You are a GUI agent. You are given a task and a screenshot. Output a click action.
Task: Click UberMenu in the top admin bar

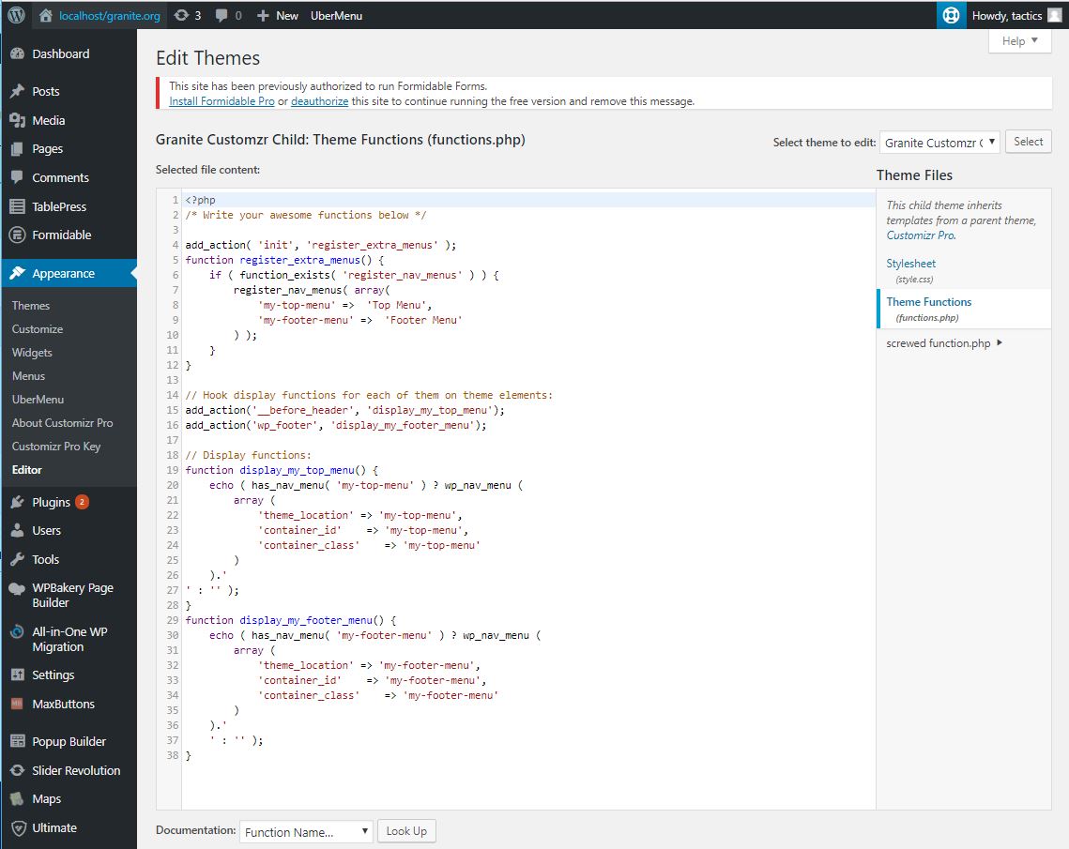[336, 16]
